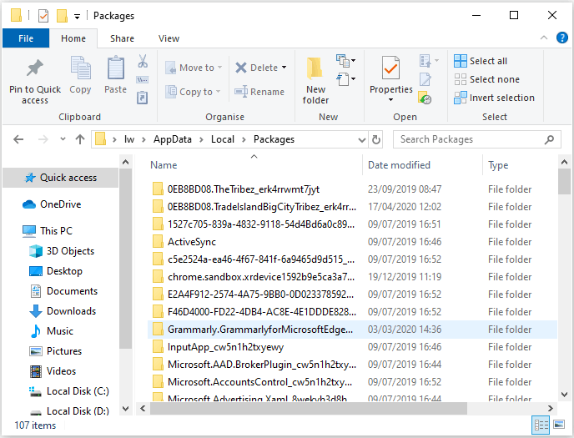
Task: Open the address bar history dropdown
Action: [x=361, y=140]
